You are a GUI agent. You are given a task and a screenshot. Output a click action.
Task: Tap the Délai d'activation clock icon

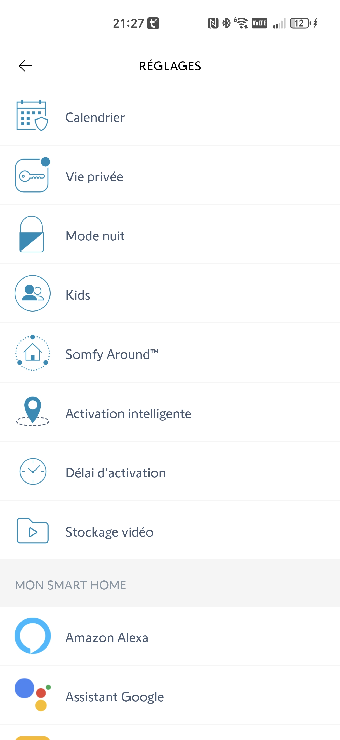click(33, 471)
